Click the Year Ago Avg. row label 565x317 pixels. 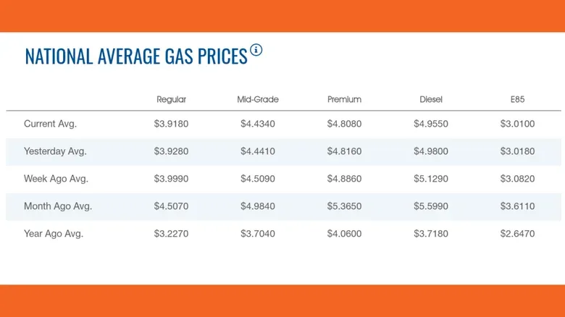(54, 234)
